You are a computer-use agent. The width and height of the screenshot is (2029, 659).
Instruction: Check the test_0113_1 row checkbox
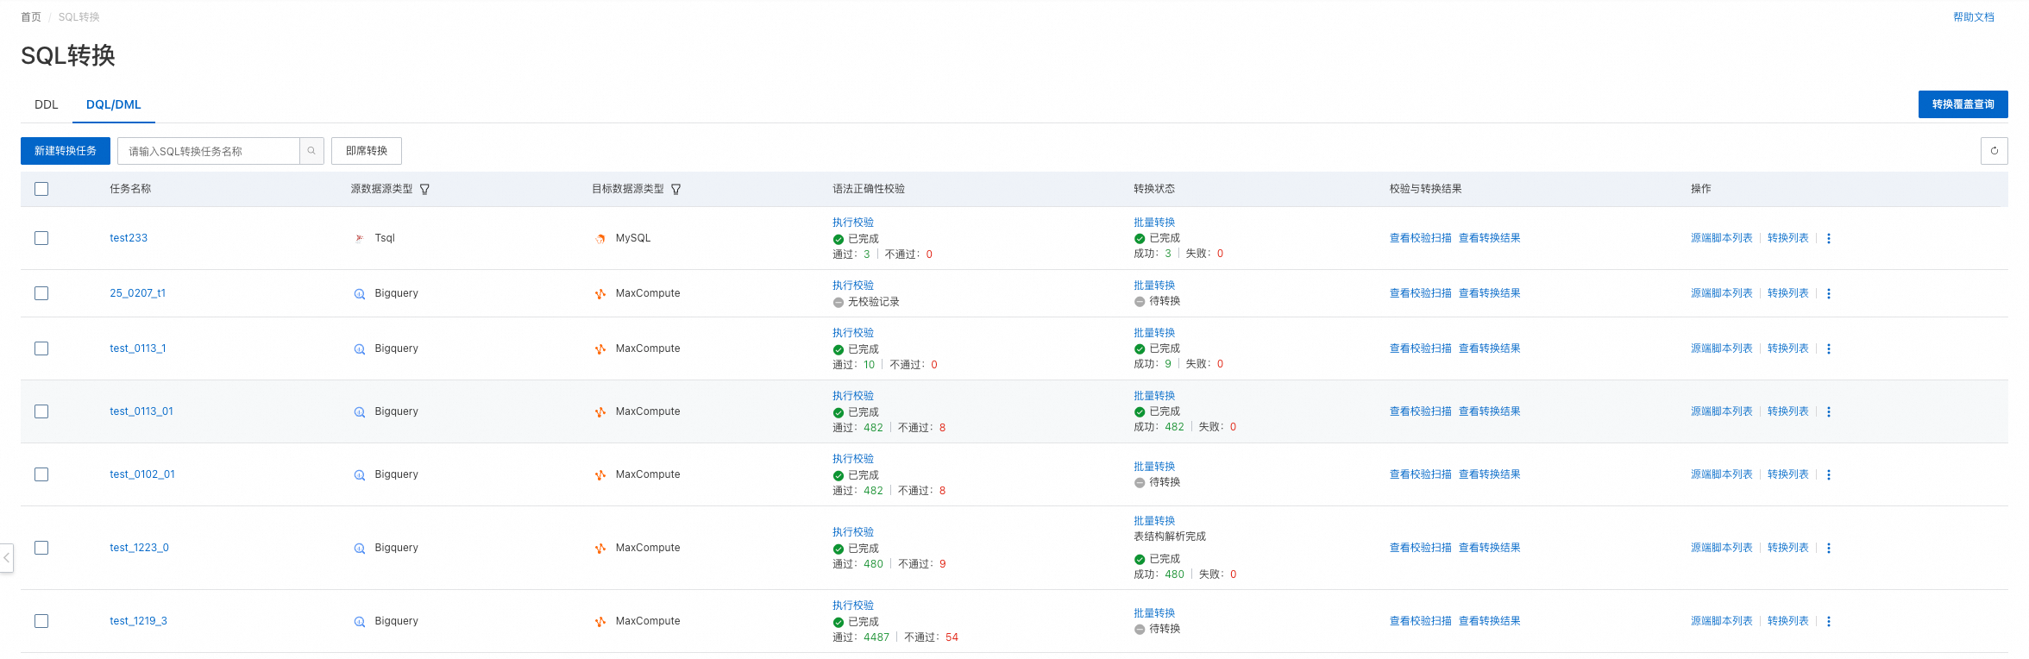(41, 348)
